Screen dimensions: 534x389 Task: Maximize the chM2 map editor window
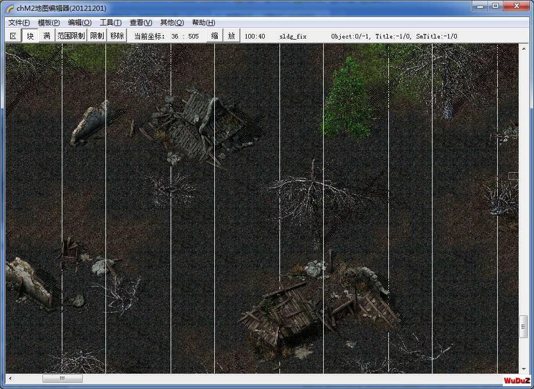click(x=496, y=6)
